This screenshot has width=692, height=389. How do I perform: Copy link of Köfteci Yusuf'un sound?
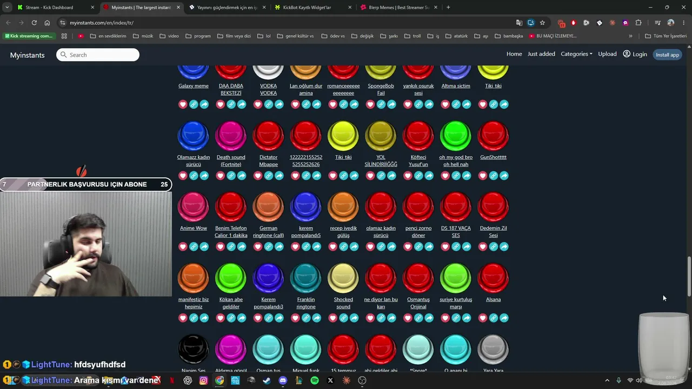tap(418, 176)
